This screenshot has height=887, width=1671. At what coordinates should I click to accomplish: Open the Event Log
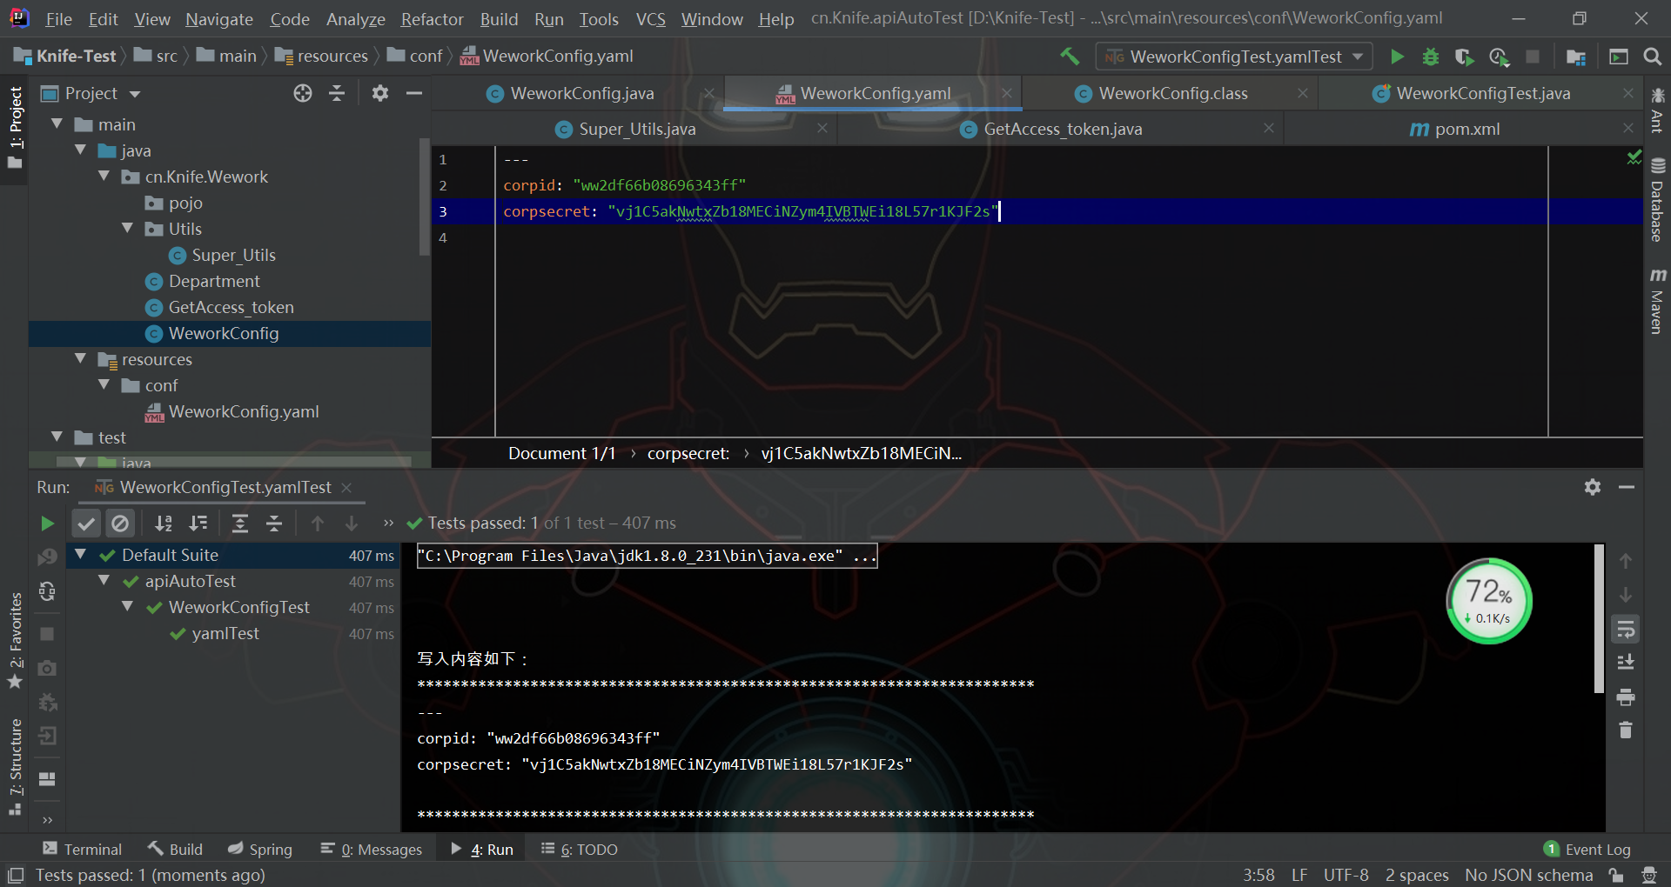pyautogui.click(x=1587, y=849)
